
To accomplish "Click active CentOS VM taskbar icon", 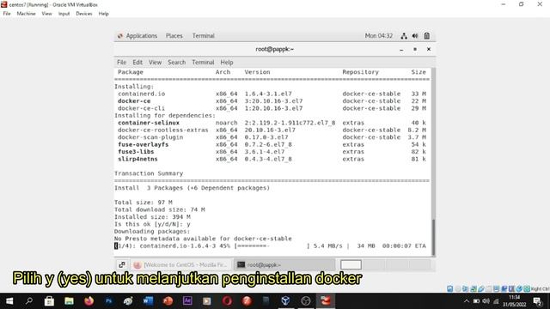I will click(326, 301).
